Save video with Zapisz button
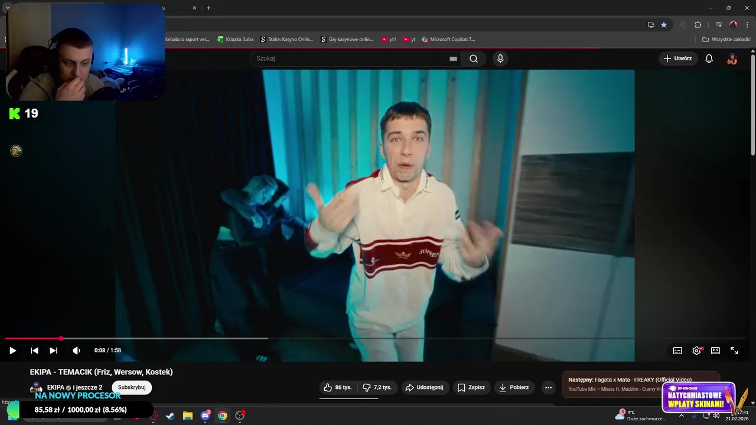The width and height of the screenshot is (756, 425). coord(471,387)
